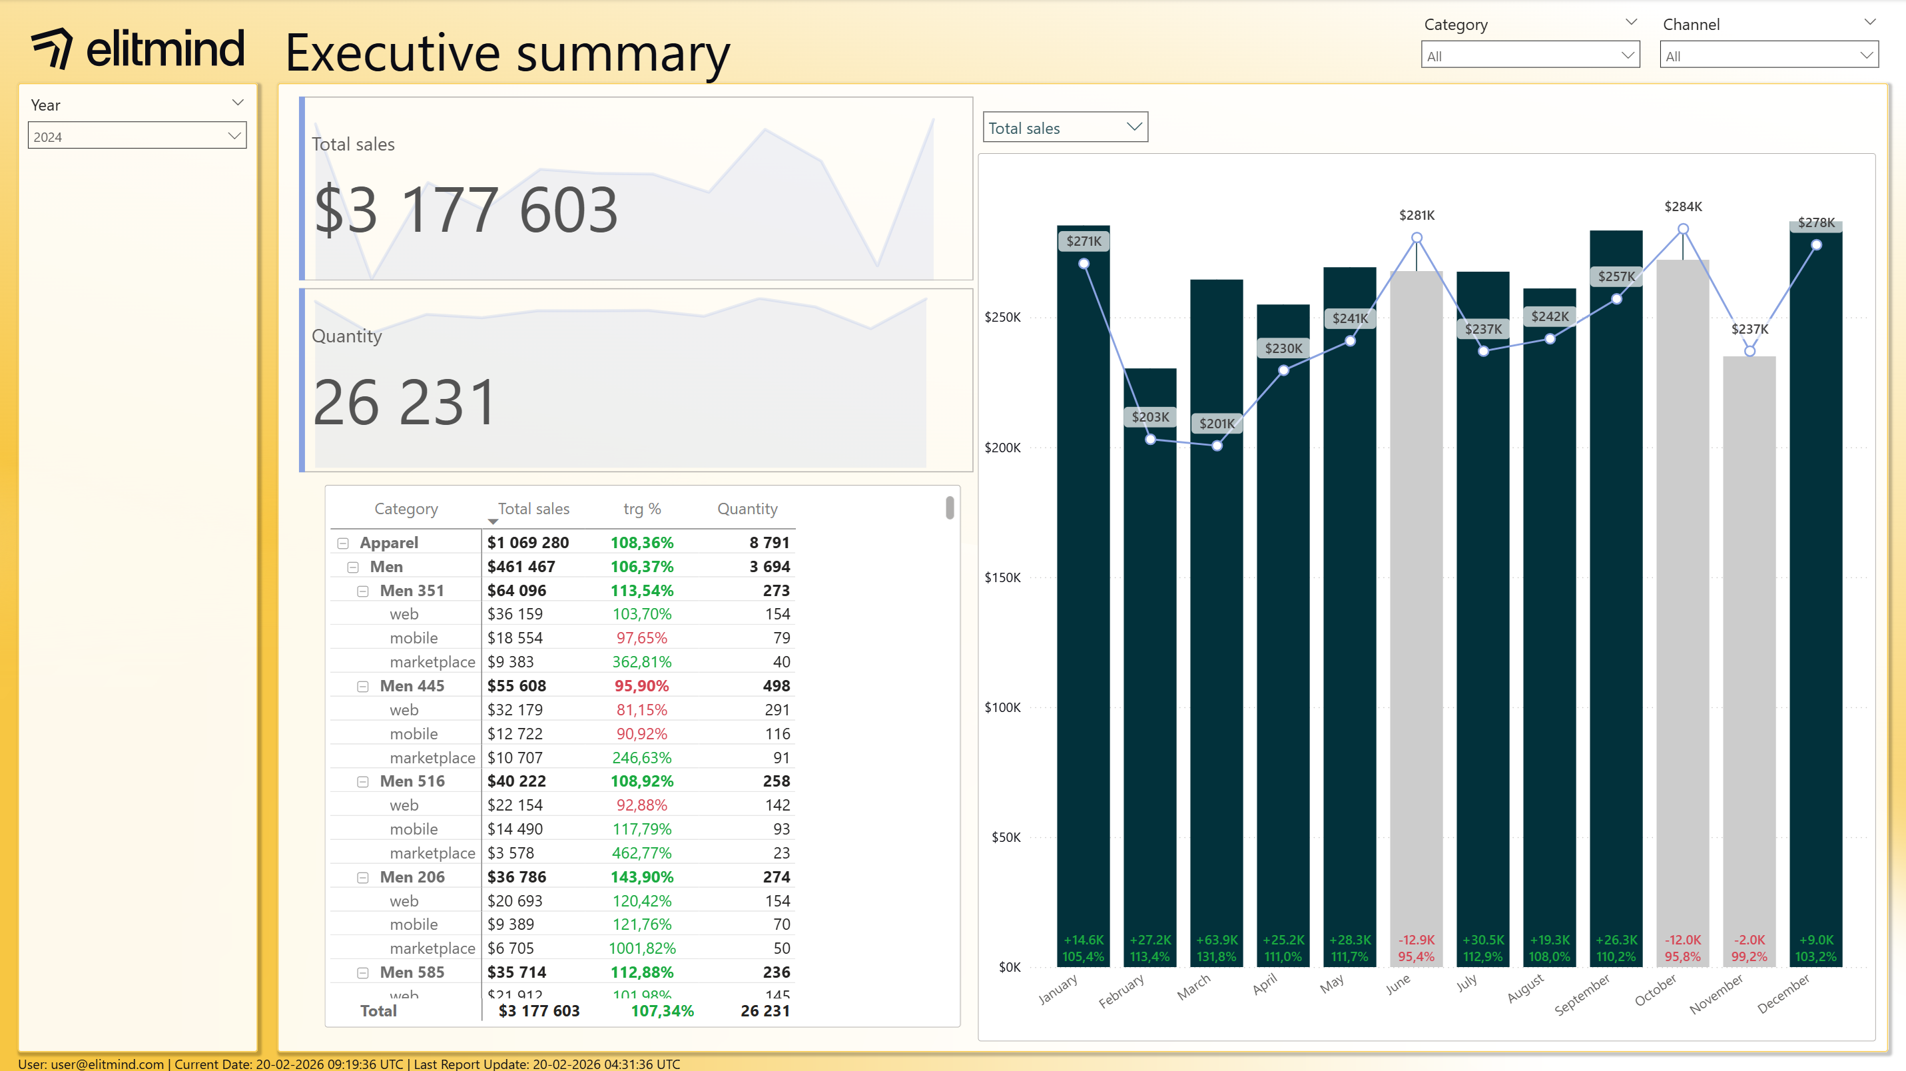
Task: Click the table vertical scrollbar thumb
Action: [949, 508]
